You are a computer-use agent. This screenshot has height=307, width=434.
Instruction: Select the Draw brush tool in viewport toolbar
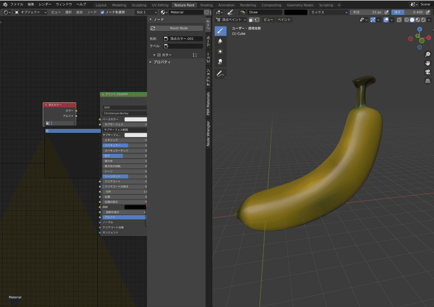[x=220, y=31]
